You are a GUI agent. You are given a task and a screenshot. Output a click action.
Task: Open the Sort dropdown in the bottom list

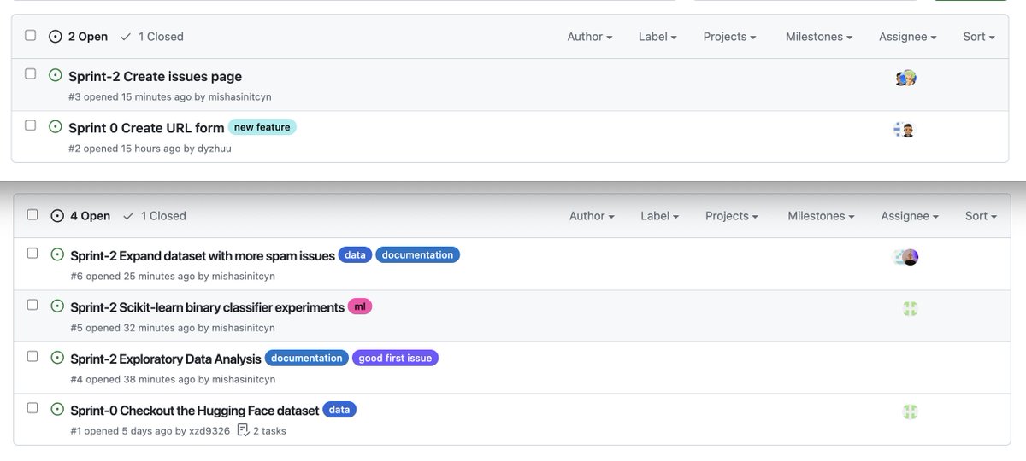click(981, 216)
